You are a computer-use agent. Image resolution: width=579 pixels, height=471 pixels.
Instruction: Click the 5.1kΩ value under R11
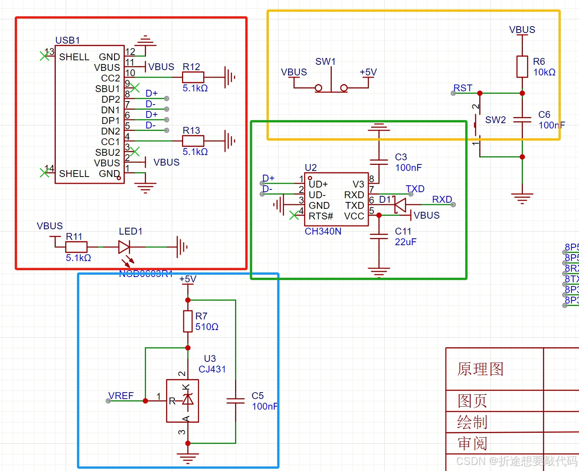(78, 258)
